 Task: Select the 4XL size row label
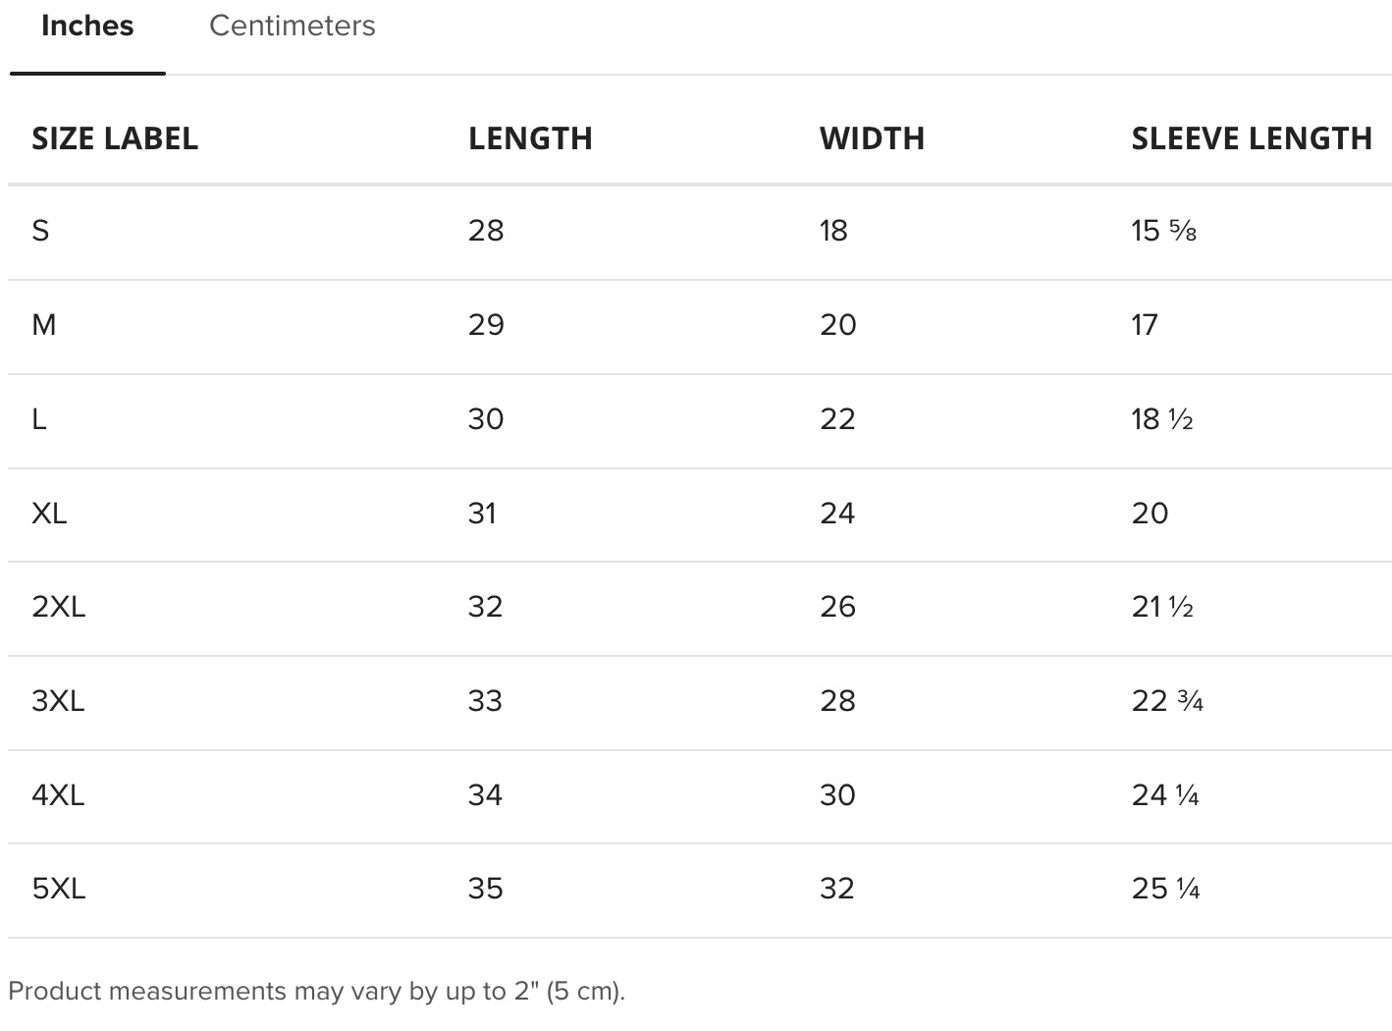58,795
